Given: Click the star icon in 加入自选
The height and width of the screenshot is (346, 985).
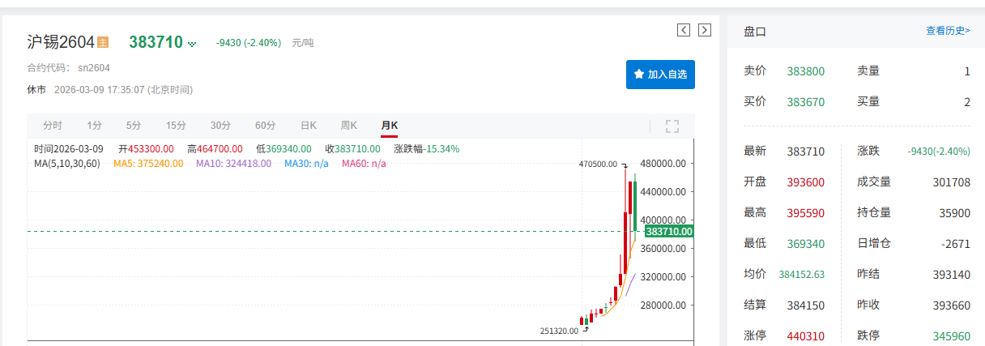Looking at the screenshot, I should pos(638,74).
